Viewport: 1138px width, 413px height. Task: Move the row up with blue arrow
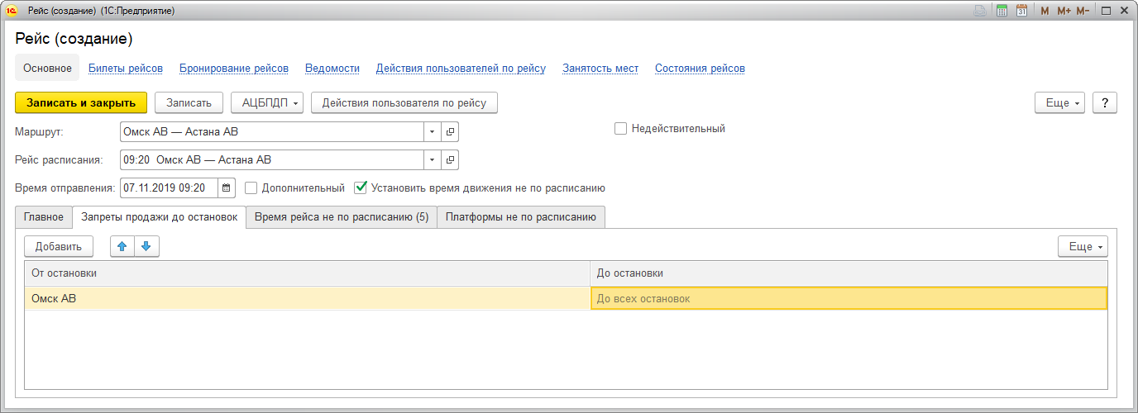click(122, 246)
